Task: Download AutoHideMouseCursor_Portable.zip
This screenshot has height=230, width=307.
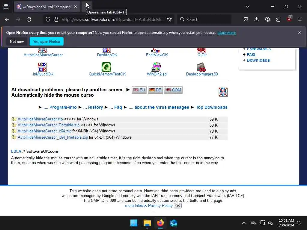Action: [49, 125]
